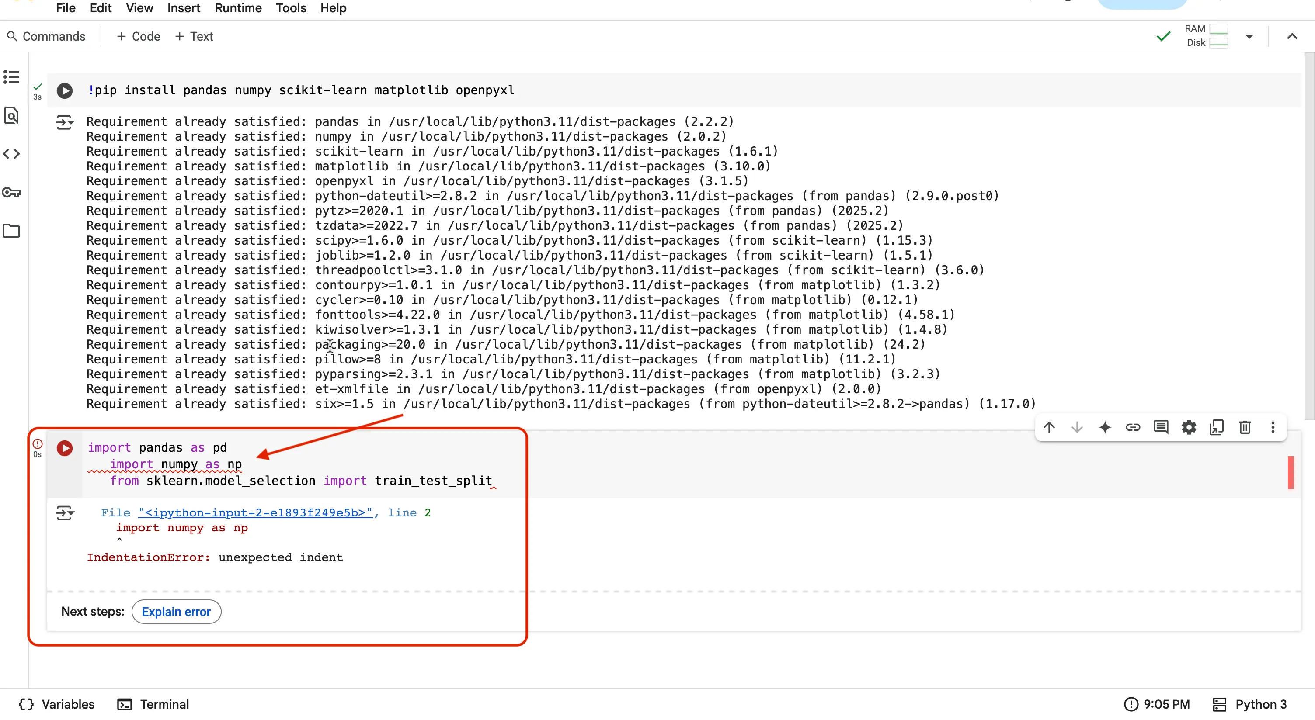Open the Runtime menu
Image resolution: width=1315 pixels, height=720 pixels.
[x=238, y=8]
